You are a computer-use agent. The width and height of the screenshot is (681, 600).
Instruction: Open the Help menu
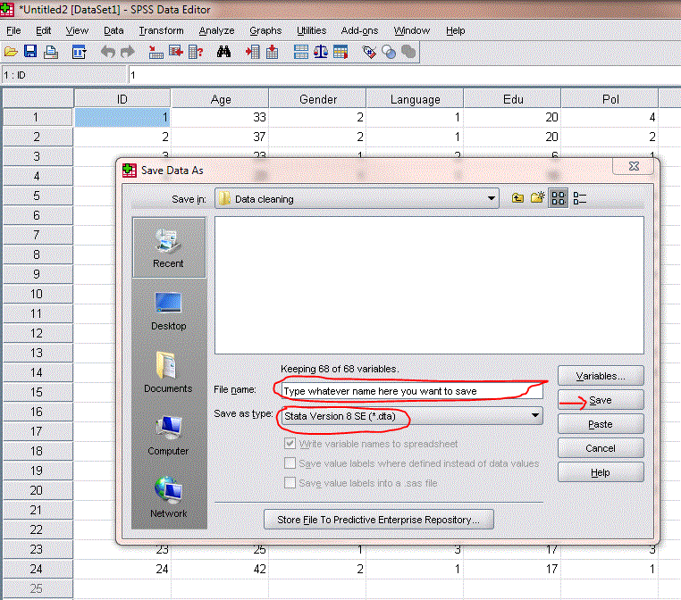455,30
